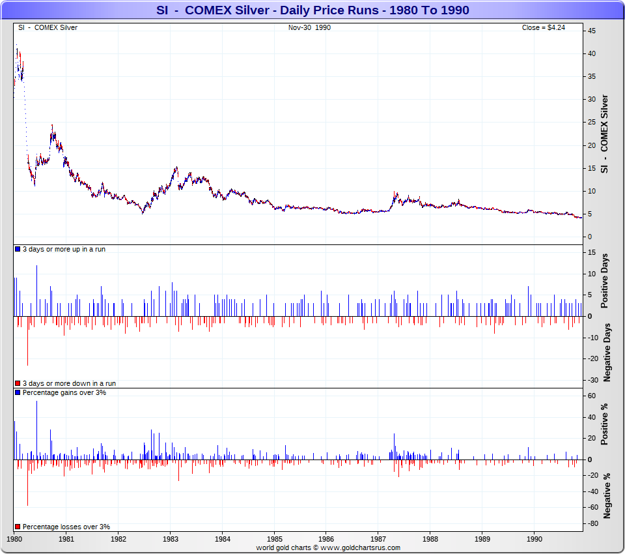Click the 1987 year marker on the x-axis
Screen dimensions: 625x554
point(378,540)
